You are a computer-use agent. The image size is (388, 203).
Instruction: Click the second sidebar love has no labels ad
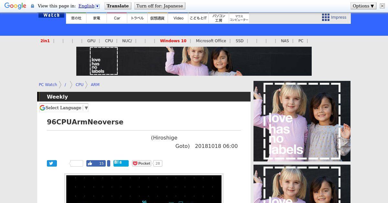[302, 184]
